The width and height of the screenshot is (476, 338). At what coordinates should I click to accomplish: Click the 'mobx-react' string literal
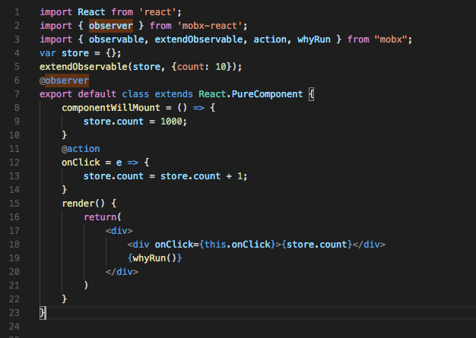click(x=209, y=26)
